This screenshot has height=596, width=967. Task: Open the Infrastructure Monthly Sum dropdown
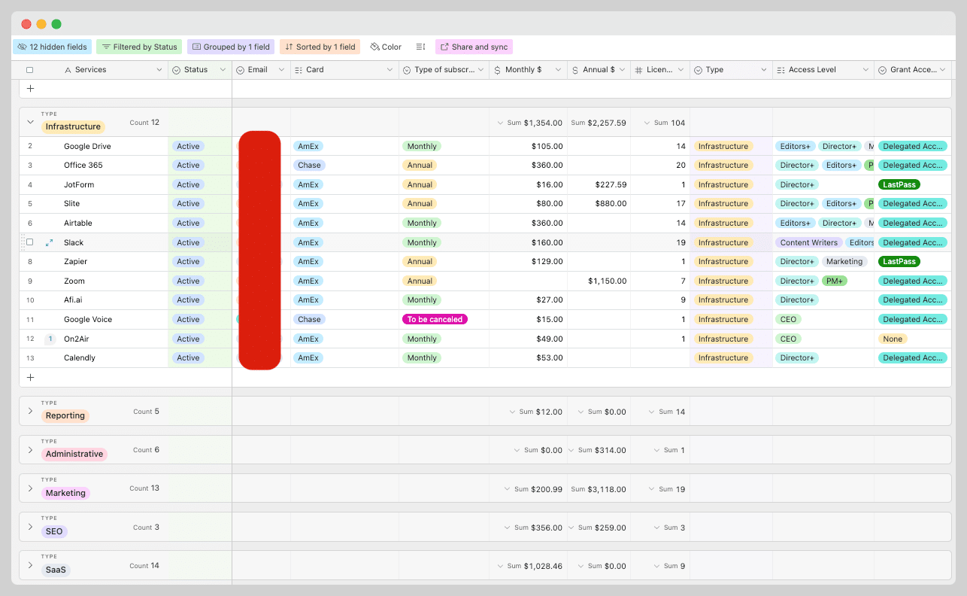pyautogui.click(x=501, y=123)
